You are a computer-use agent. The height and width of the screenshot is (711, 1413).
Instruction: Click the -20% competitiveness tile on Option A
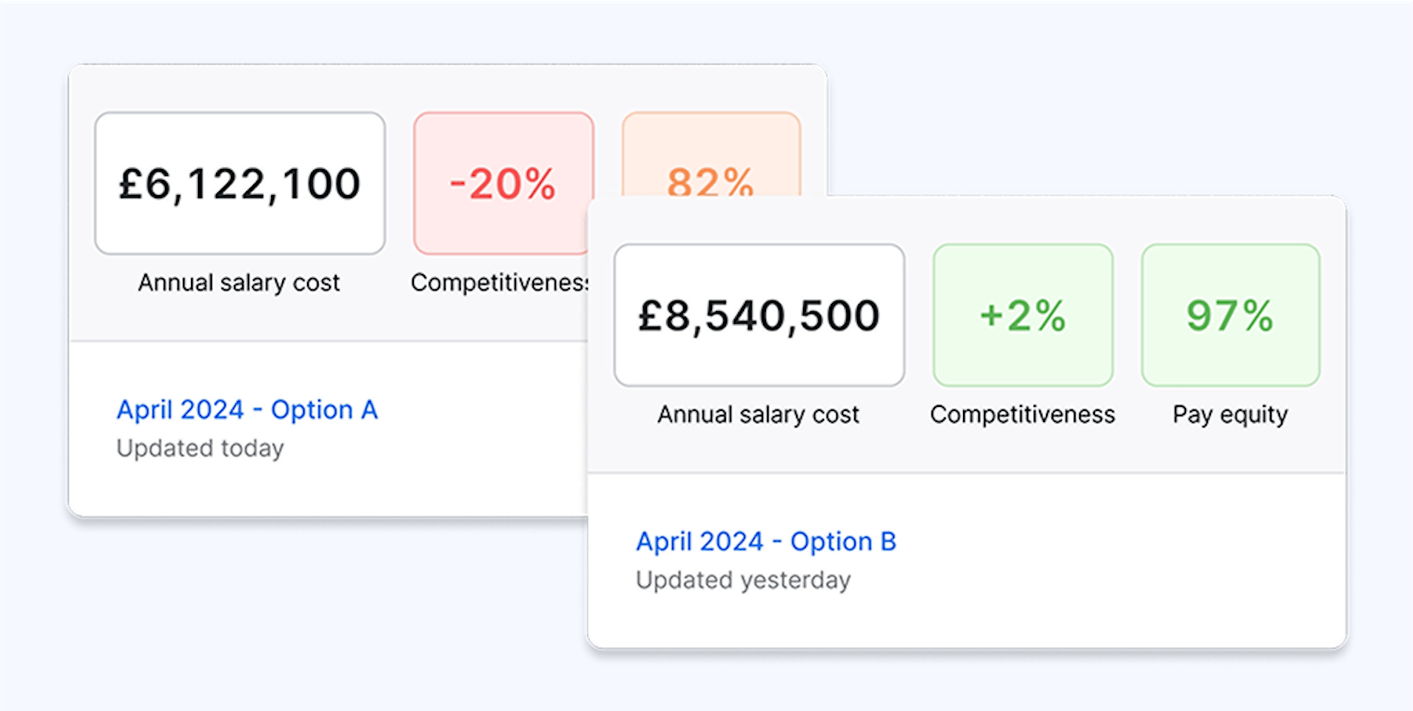coord(504,183)
